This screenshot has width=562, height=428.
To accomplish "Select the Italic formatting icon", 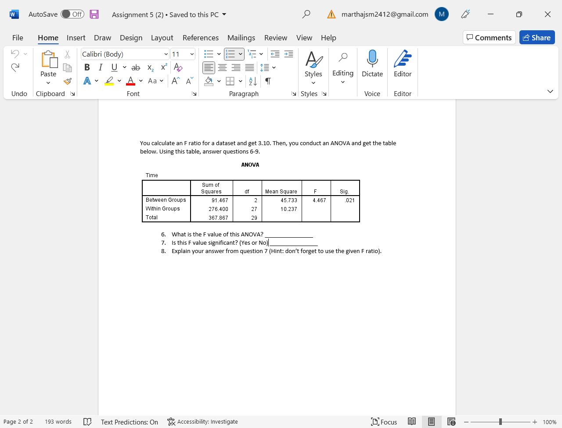I will [x=100, y=67].
